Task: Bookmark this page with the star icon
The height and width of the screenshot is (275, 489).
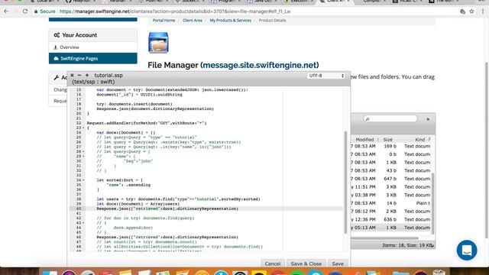Action: [471, 11]
